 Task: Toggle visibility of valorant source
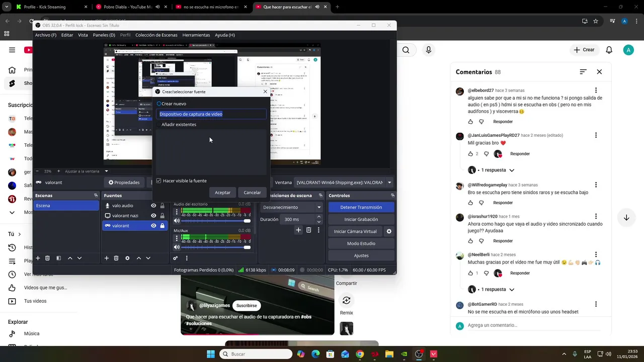(x=153, y=226)
